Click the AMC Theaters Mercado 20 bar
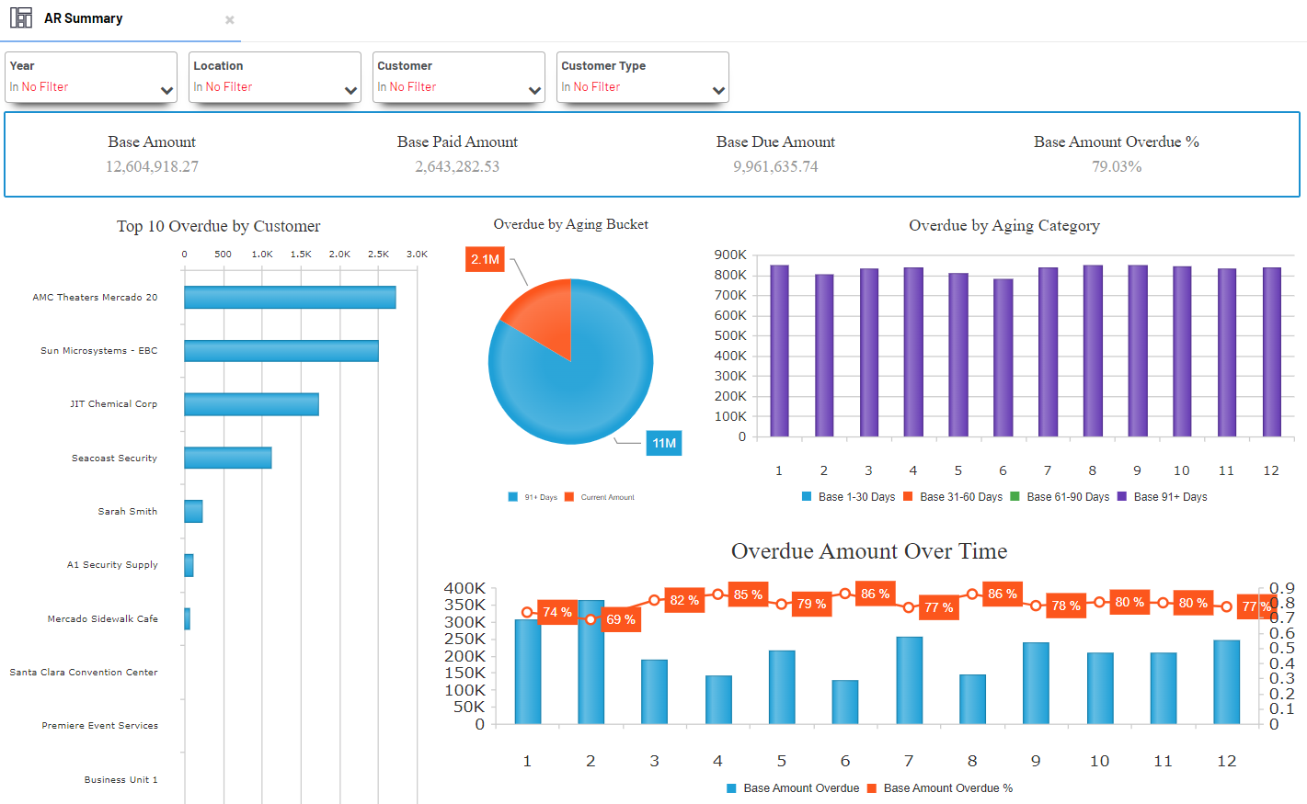Screen dimensions: 1307x804 coord(290,298)
